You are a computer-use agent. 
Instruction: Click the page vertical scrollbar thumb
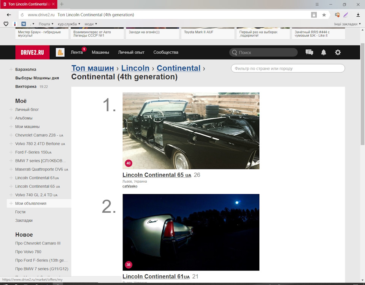click(362, 94)
